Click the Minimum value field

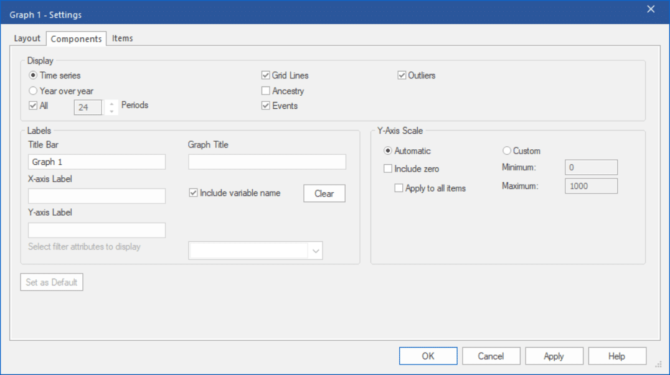click(591, 167)
